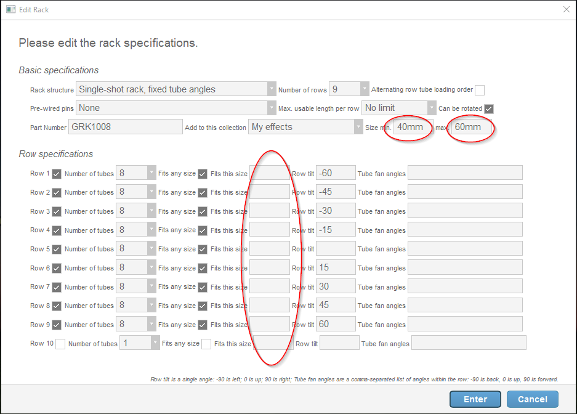
Task: Uncheck the Can be rotated checkbox
Action: tap(489, 108)
